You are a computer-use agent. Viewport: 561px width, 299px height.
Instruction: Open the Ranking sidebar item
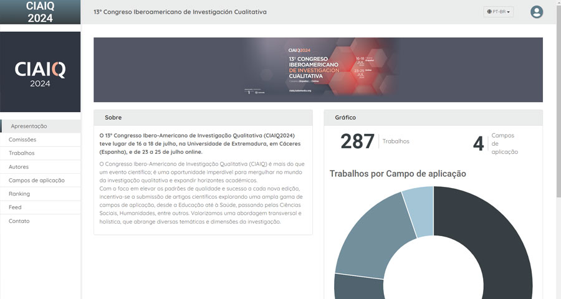click(41, 194)
